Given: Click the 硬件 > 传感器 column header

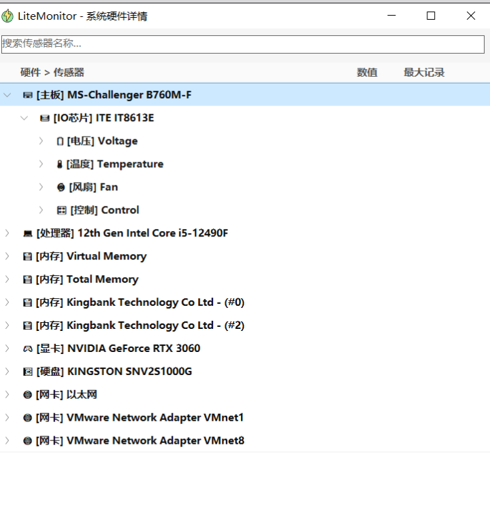Looking at the screenshot, I should (x=52, y=72).
